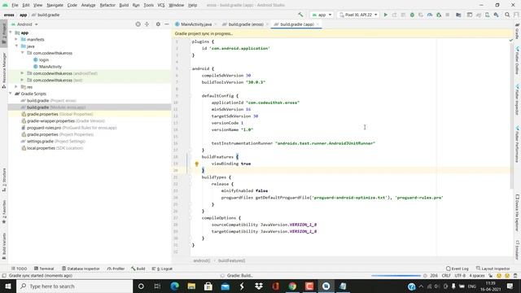This screenshot has width=521, height=293.
Task: Toggle the Build Variants side panel
Action: click(x=4, y=246)
